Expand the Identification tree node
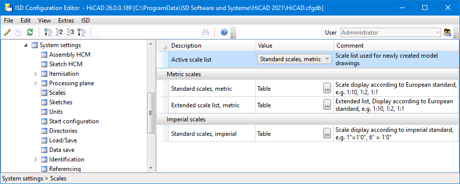460x184 pixels. tap(36, 159)
